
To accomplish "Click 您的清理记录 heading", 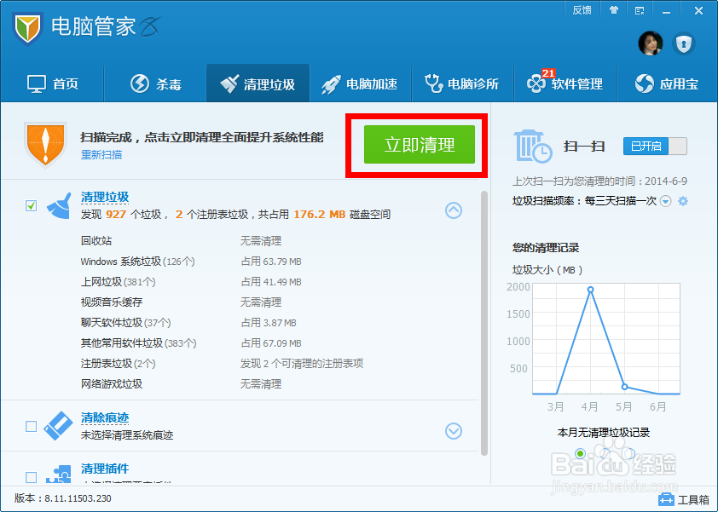I will pyautogui.click(x=546, y=248).
